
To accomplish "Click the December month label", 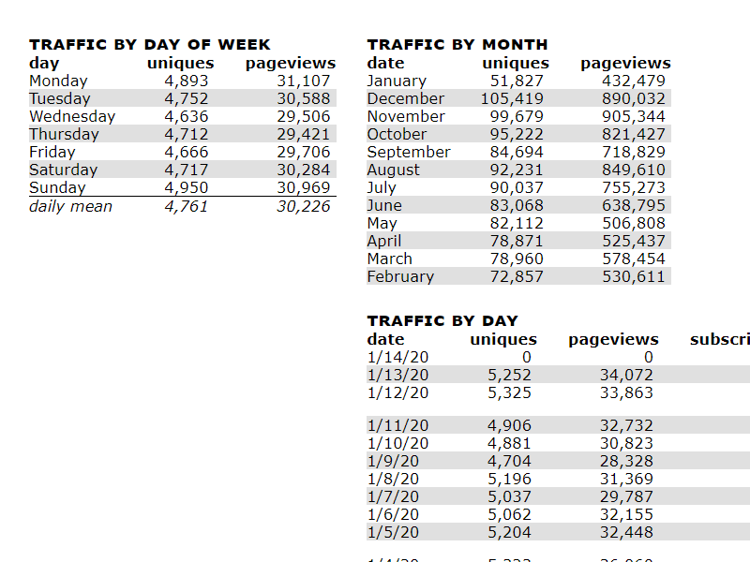I will (405, 98).
